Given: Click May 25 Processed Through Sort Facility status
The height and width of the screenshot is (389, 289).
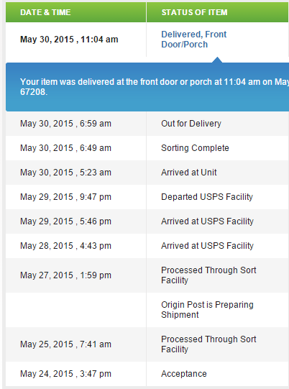Looking at the screenshot, I should [208, 344].
